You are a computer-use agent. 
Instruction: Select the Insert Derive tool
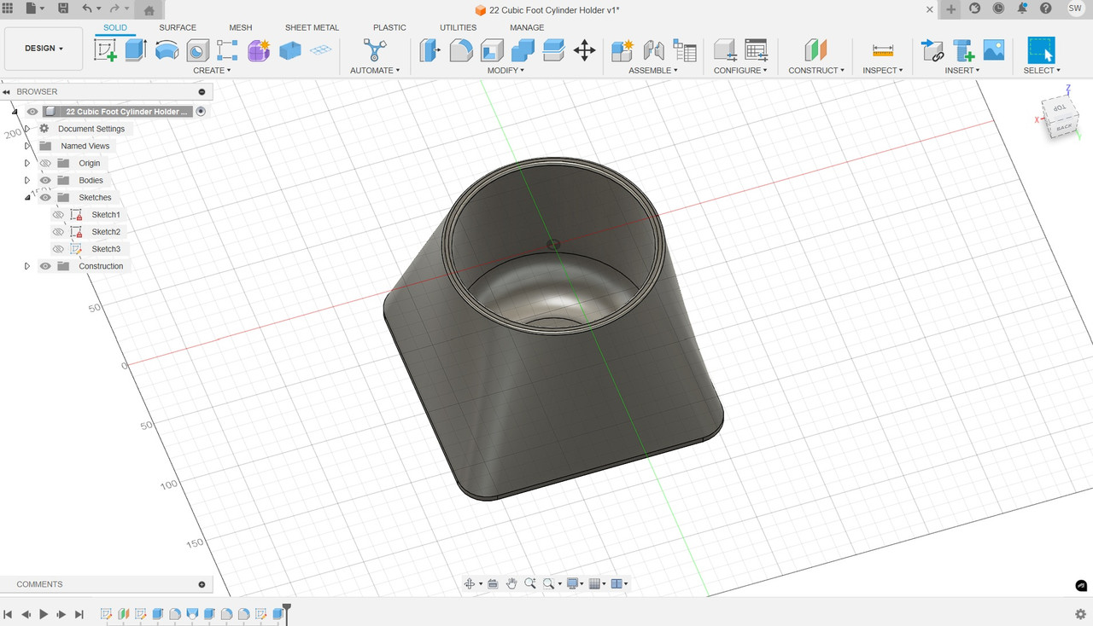pyautogui.click(x=932, y=50)
